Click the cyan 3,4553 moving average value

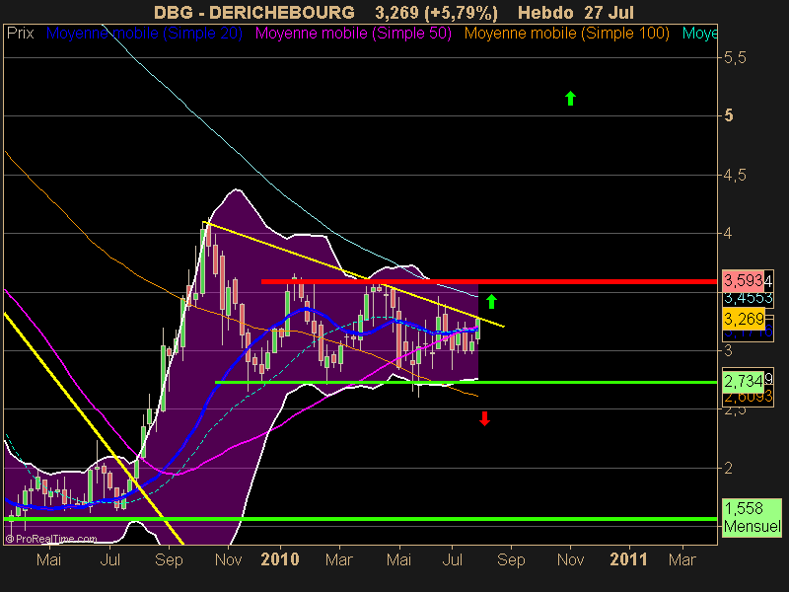point(748,298)
